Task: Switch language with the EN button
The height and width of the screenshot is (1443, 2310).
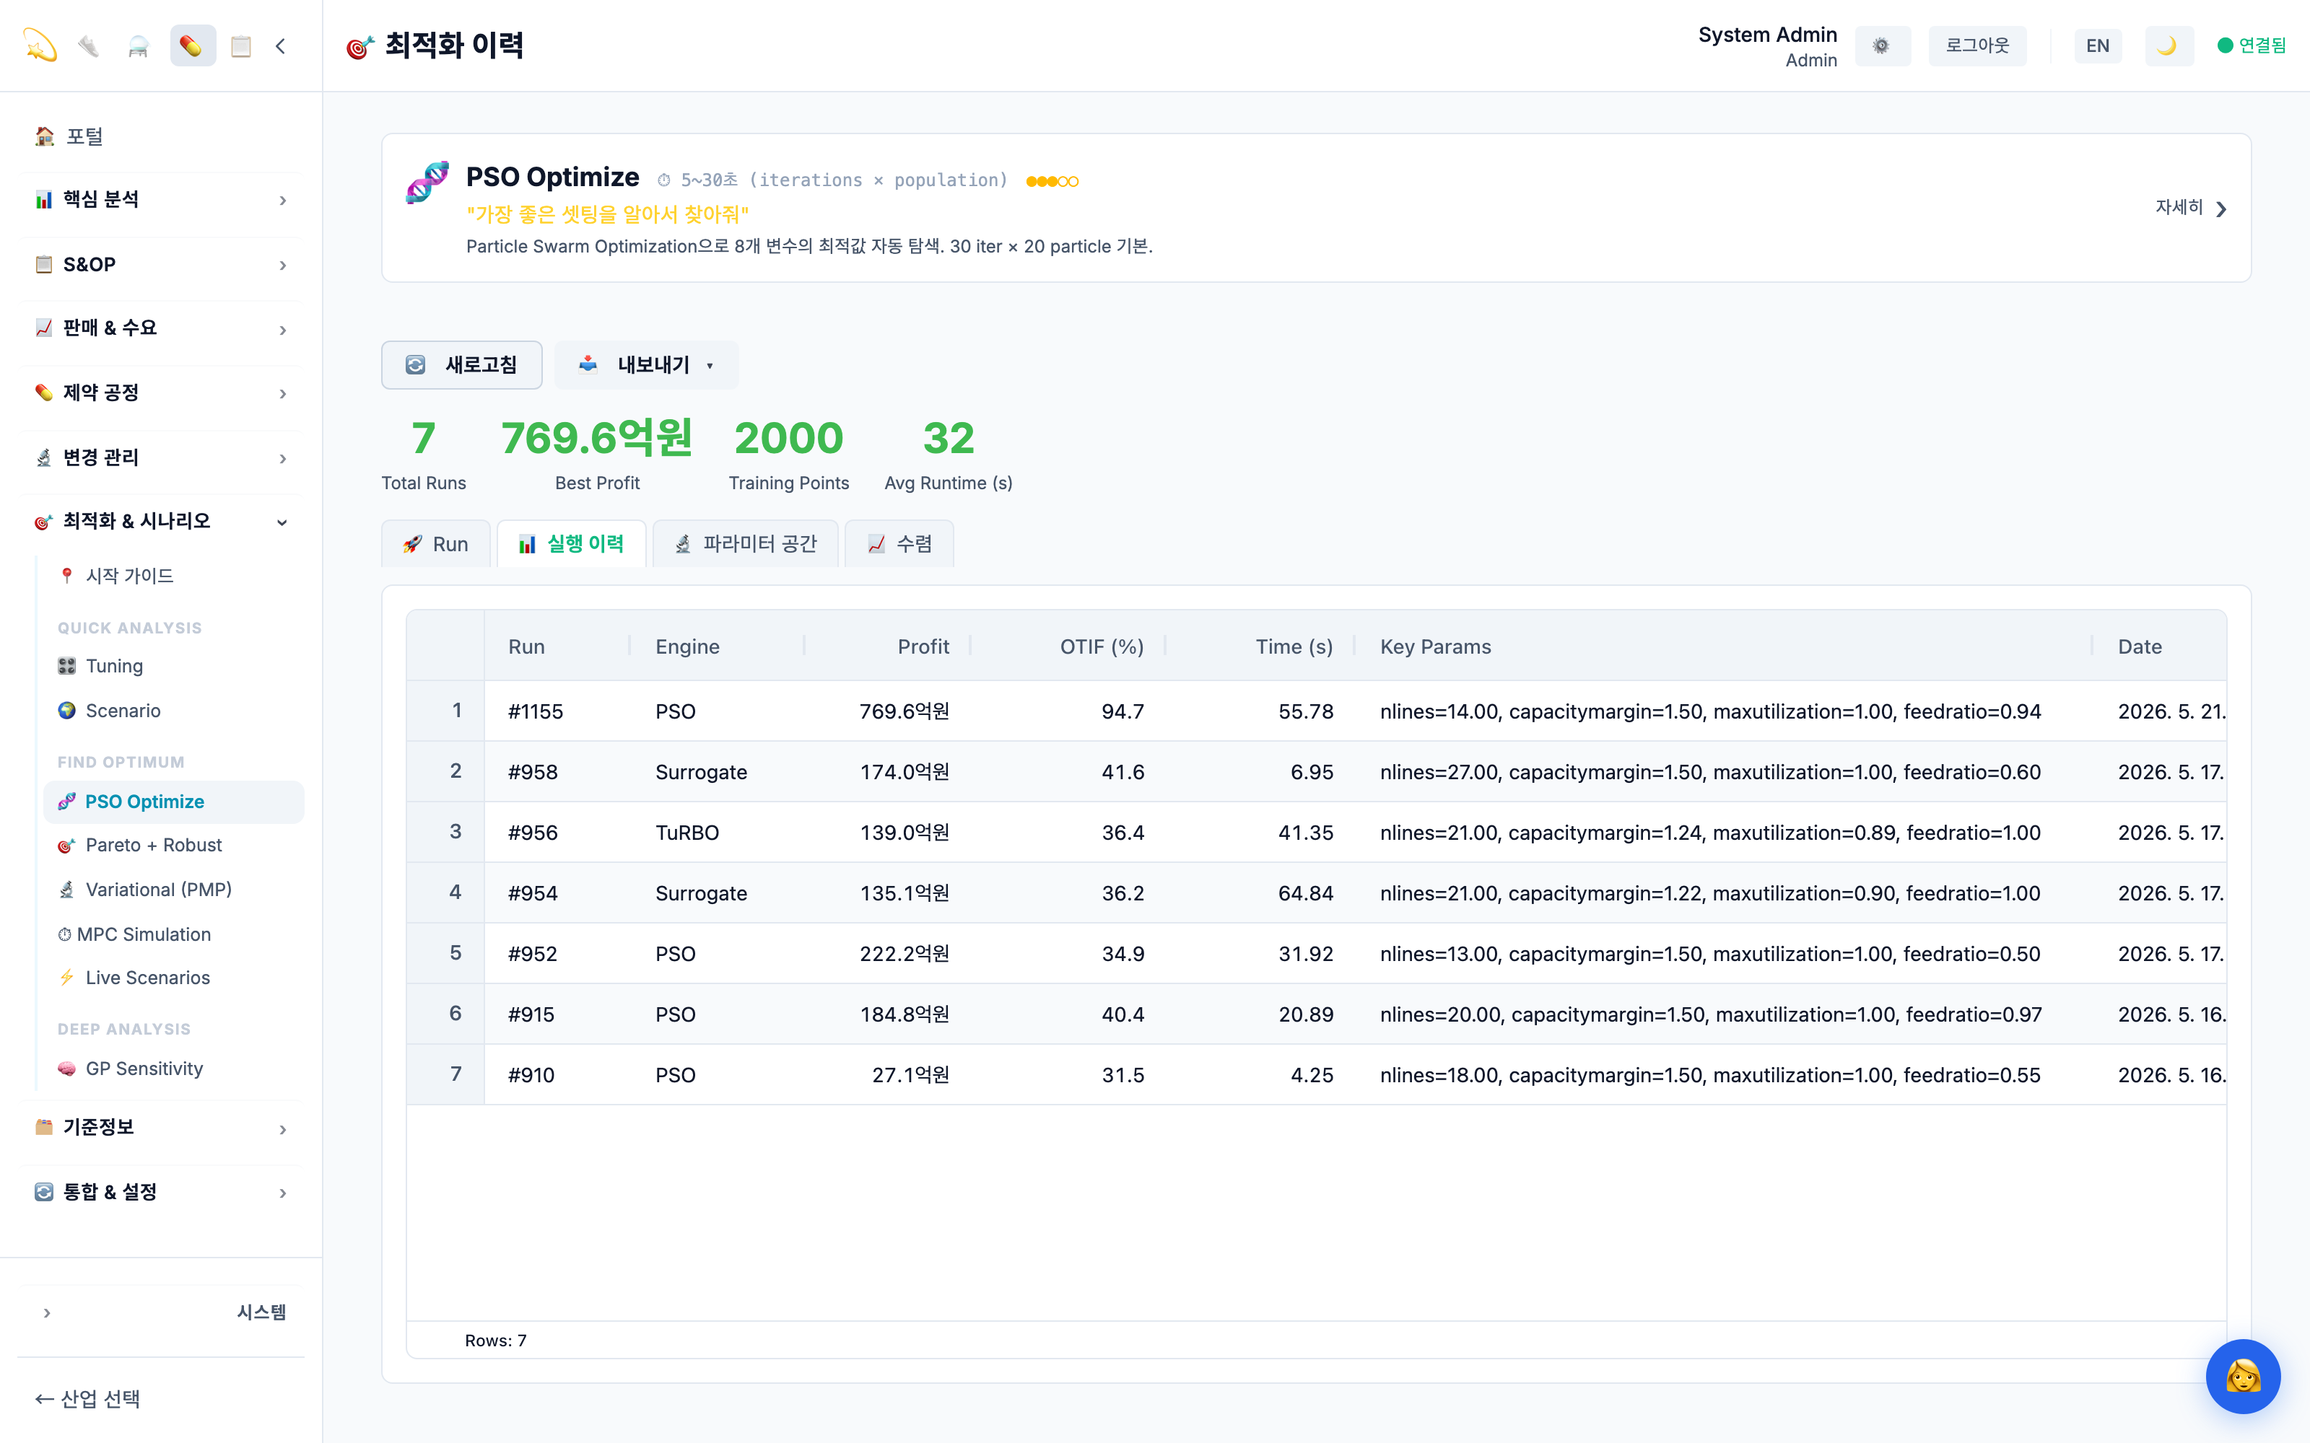Action: click(x=2097, y=45)
